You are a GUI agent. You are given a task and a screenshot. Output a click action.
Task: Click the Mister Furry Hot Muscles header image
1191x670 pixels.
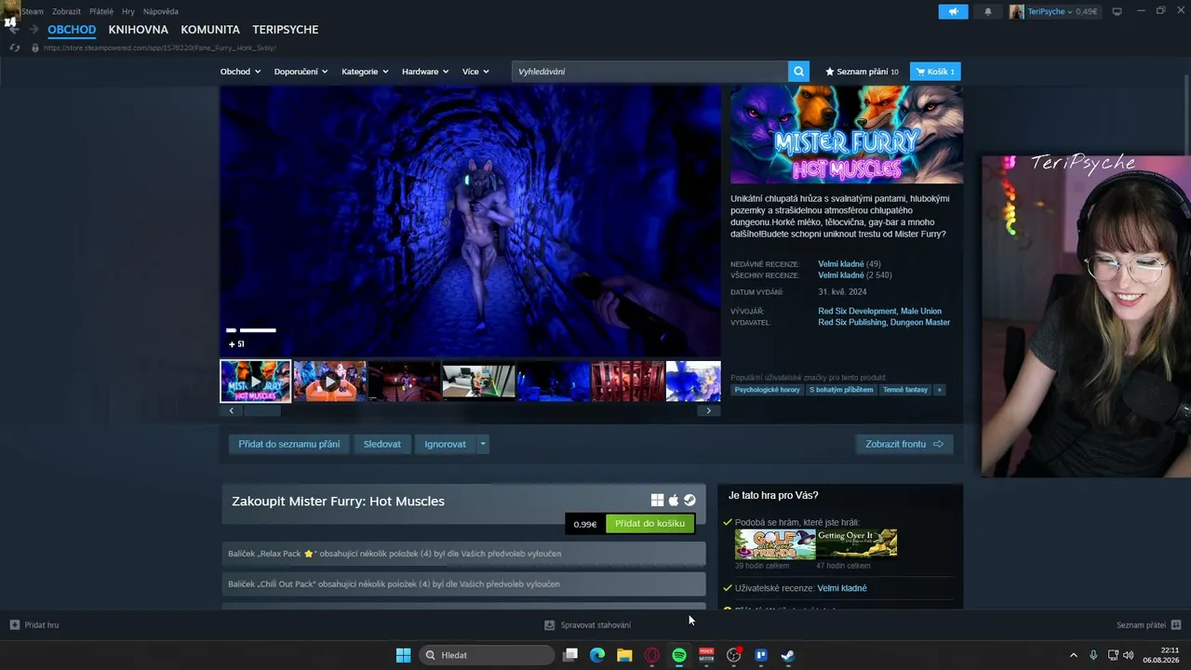(847, 135)
